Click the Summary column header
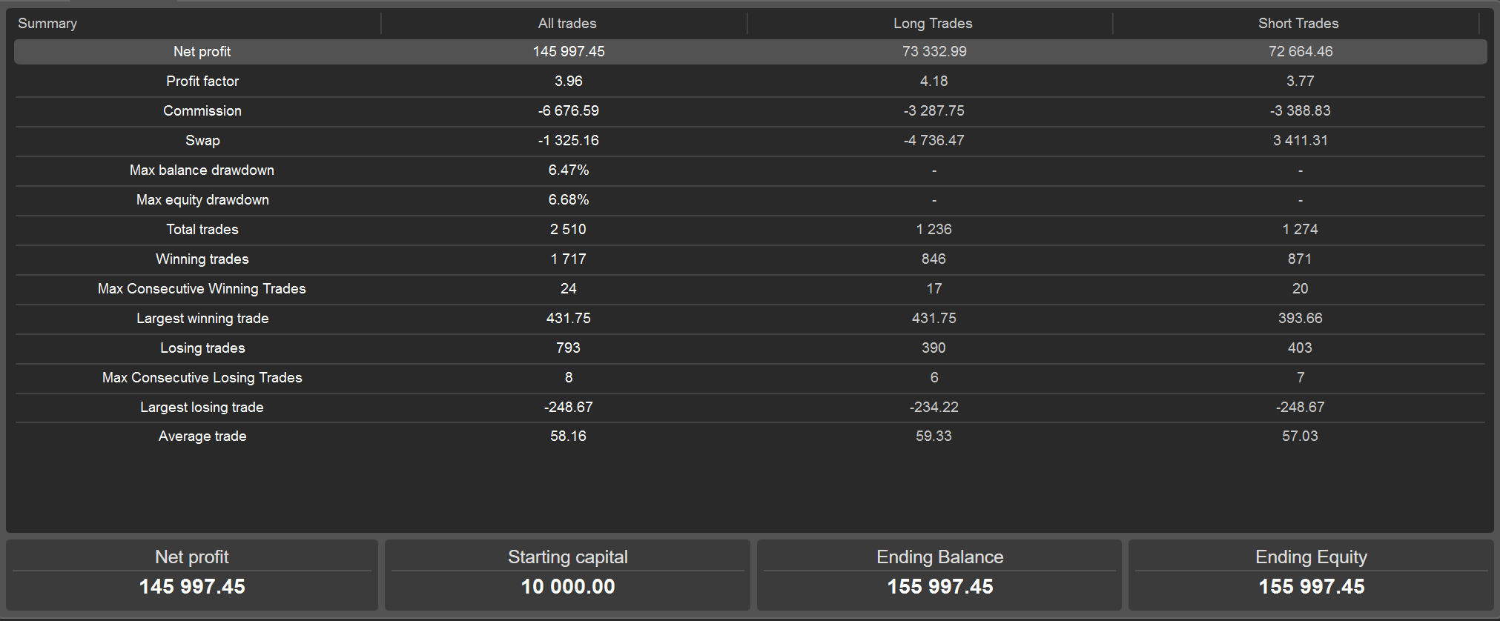Viewport: 1500px width, 621px height. click(47, 23)
